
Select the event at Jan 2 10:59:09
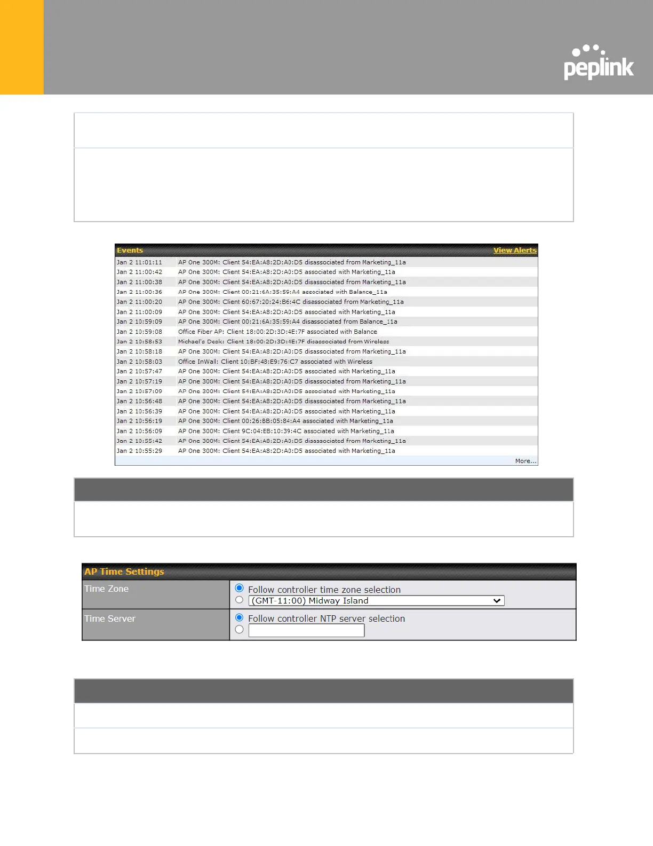click(326, 322)
